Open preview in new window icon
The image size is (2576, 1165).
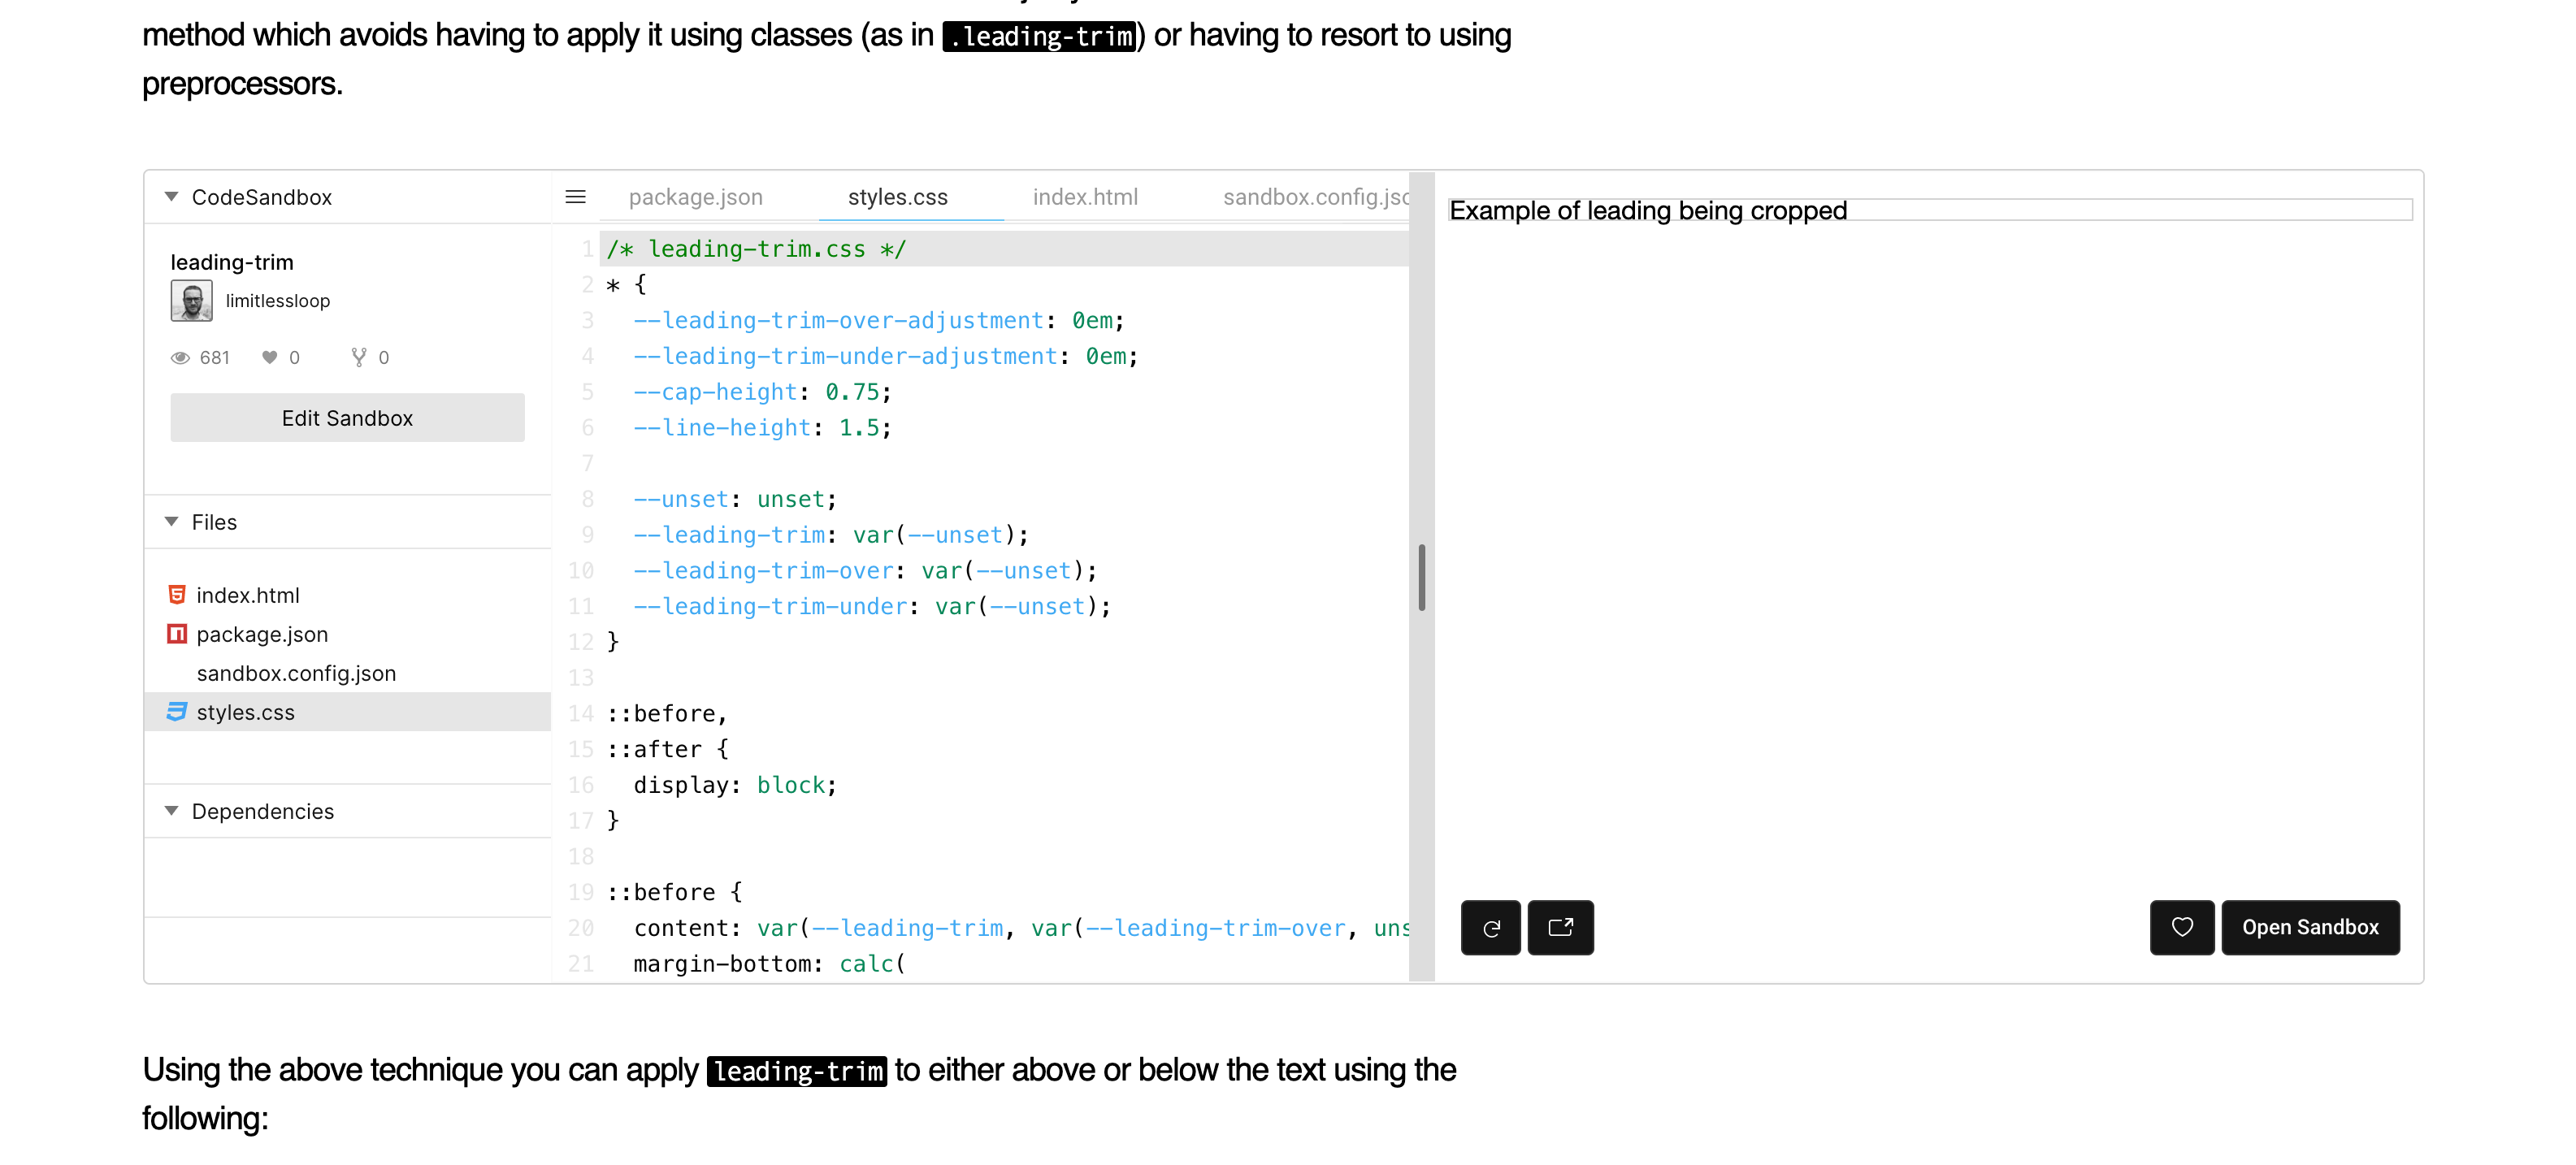pos(1561,928)
